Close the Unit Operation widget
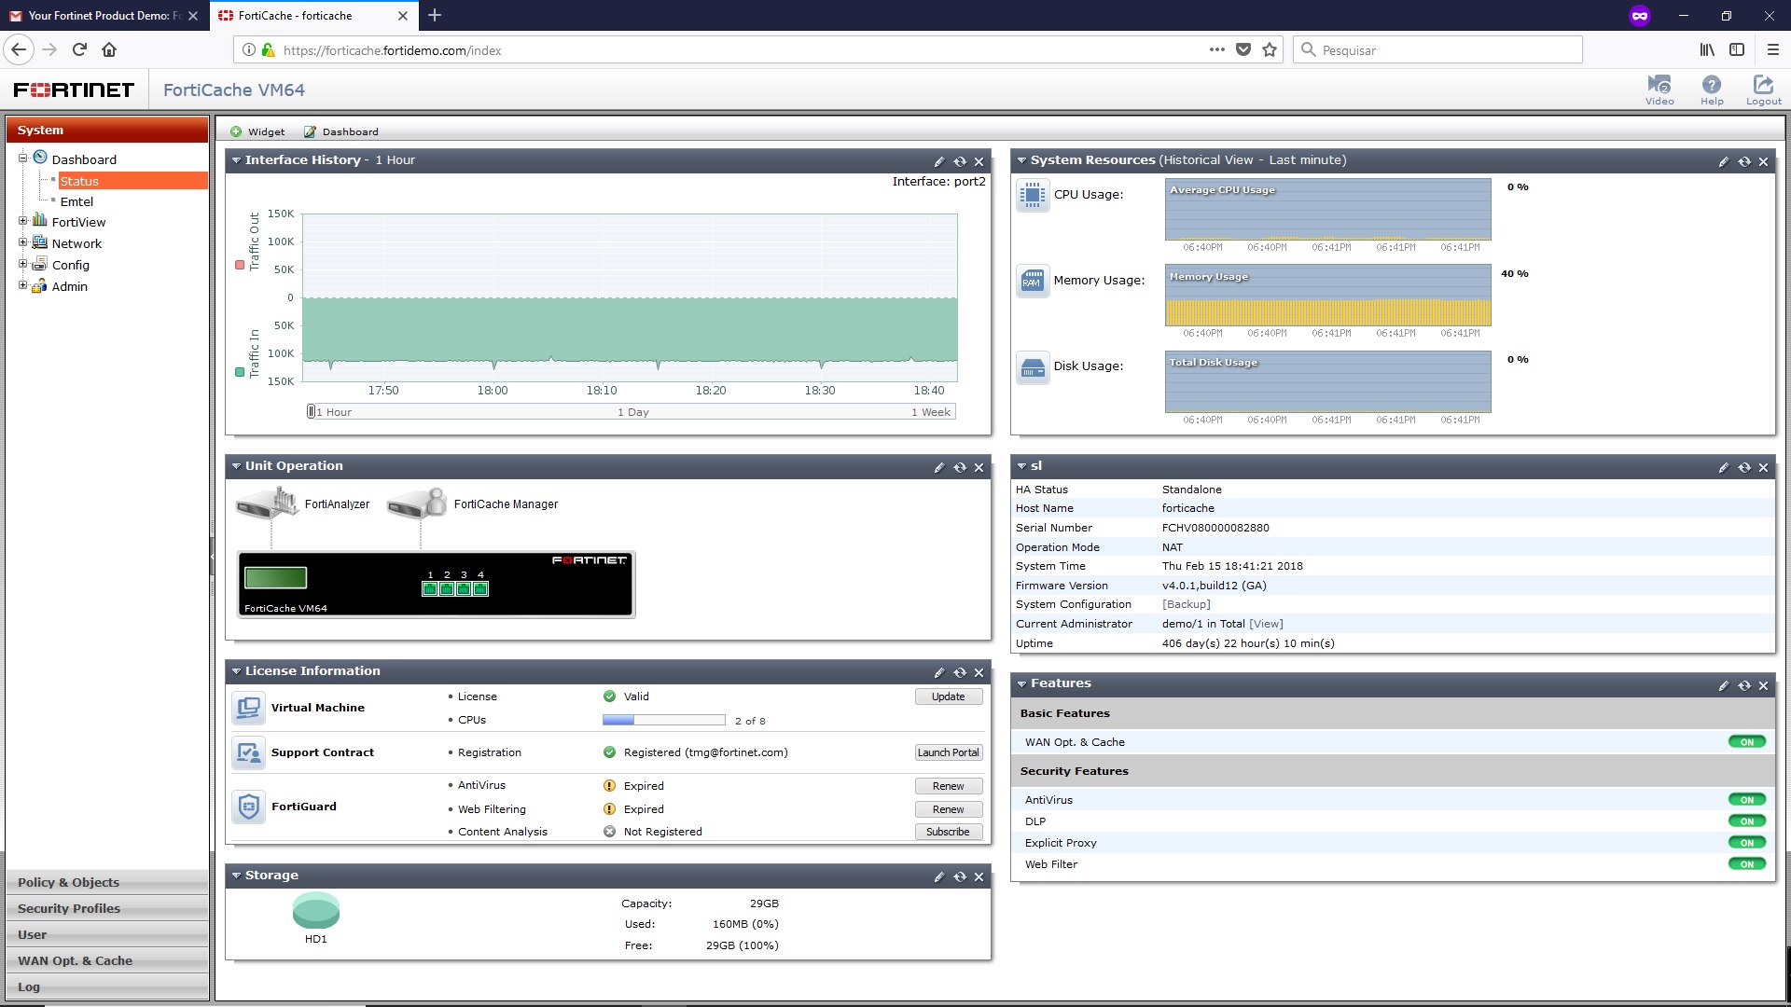This screenshot has width=1791, height=1007. 979,467
